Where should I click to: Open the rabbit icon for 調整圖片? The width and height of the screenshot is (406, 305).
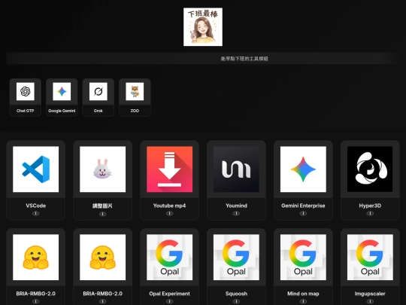(102, 169)
